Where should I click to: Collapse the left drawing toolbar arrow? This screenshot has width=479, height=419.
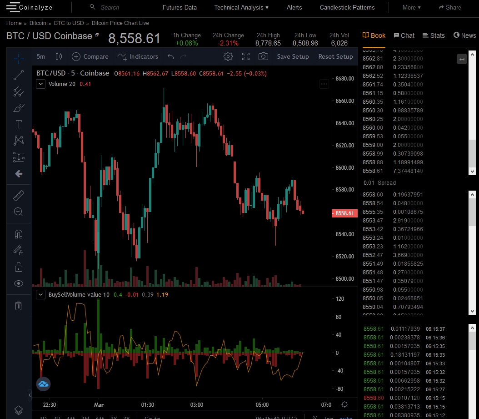coord(30,395)
